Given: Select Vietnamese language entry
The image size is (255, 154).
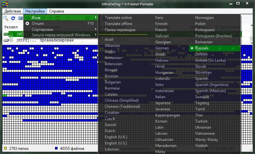Looking at the screenshot, I should coord(205,133).
